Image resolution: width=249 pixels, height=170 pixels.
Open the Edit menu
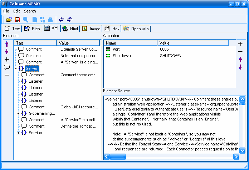16,11
